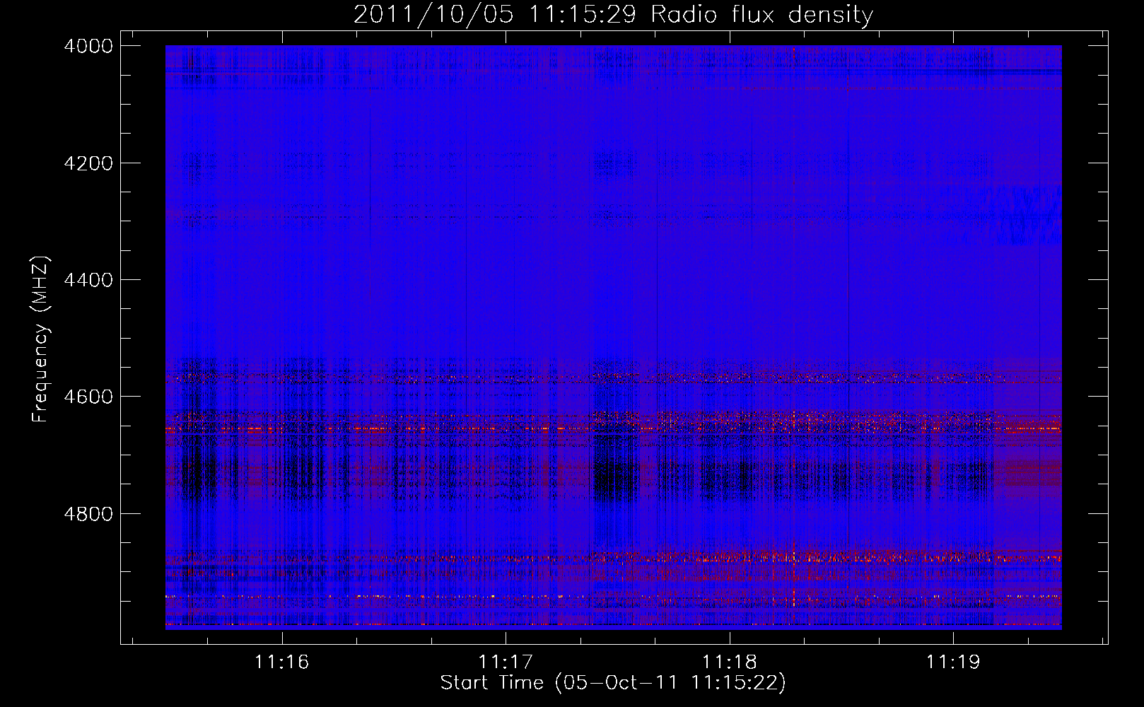Click the "Start Time (05-Oct-11 11:15:22)" axis label

tap(613, 683)
